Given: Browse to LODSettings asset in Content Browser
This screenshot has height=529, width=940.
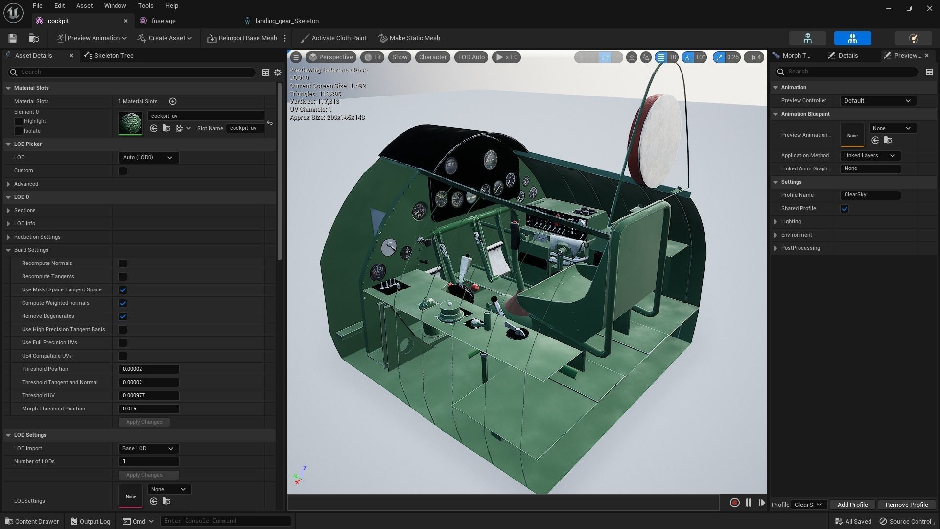Looking at the screenshot, I should tap(166, 501).
